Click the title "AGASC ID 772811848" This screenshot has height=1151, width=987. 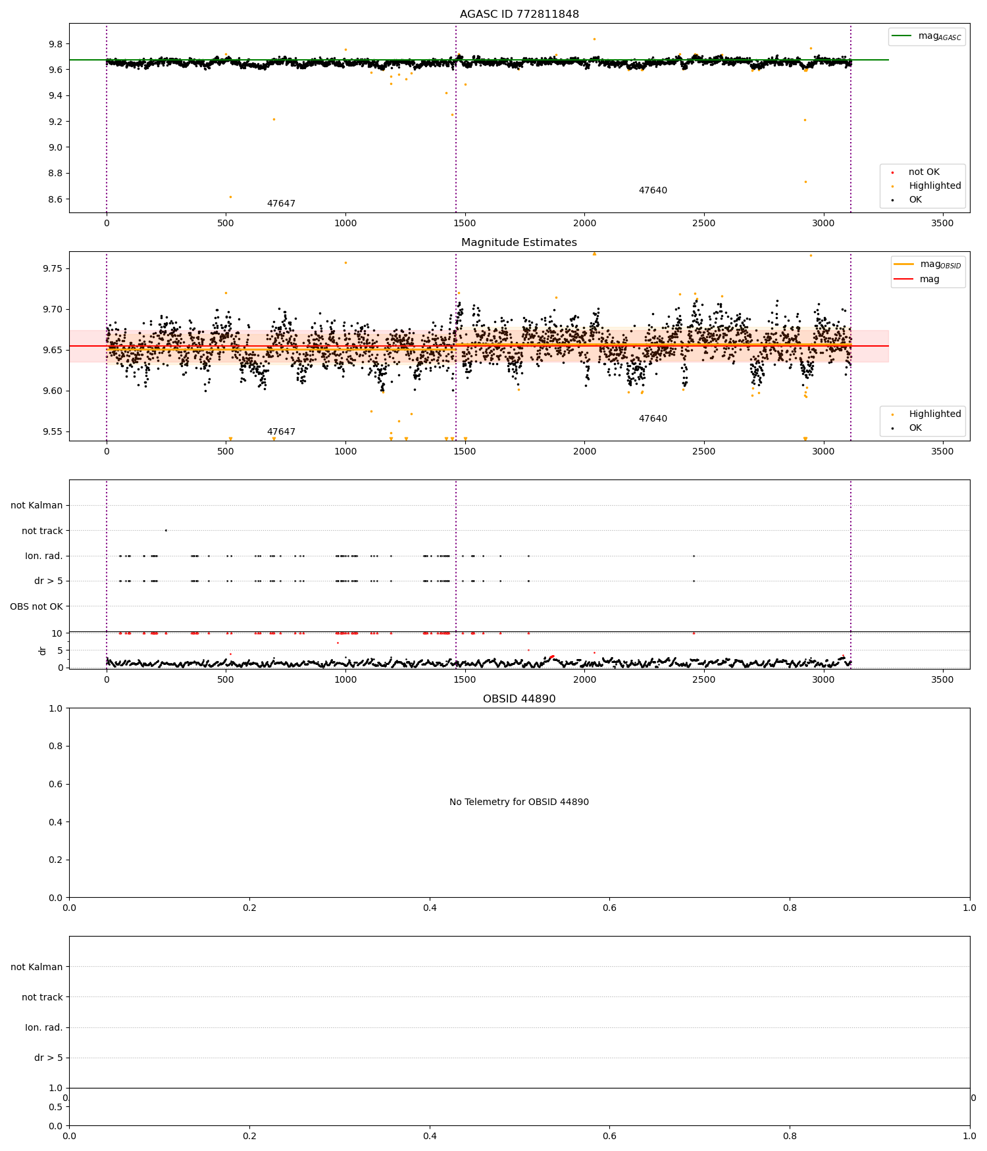(519, 14)
